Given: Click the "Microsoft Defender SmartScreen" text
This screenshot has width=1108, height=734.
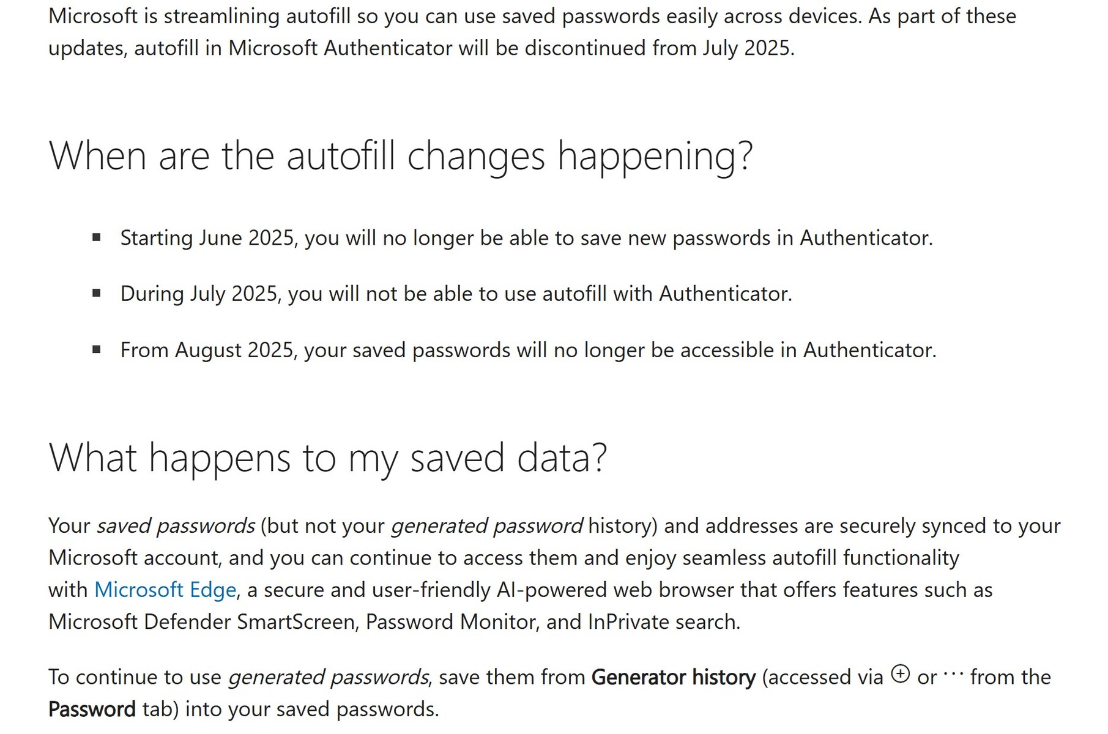Looking at the screenshot, I should point(202,622).
